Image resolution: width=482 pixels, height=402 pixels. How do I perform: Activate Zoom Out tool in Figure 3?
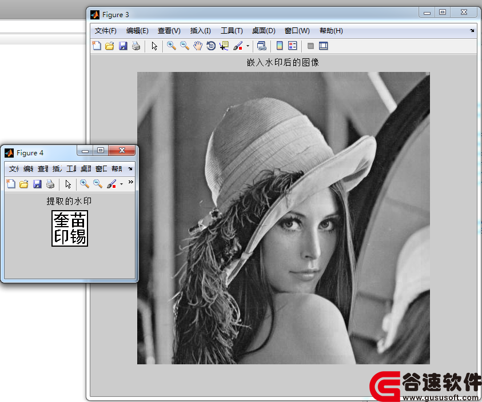pos(185,46)
